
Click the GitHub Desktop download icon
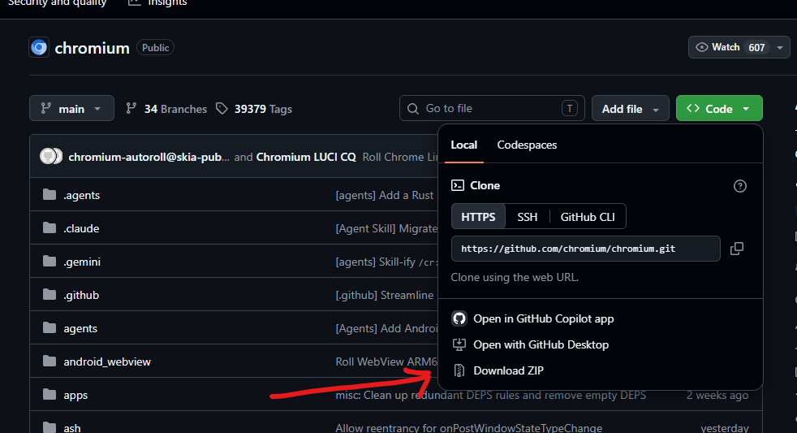pyautogui.click(x=459, y=344)
